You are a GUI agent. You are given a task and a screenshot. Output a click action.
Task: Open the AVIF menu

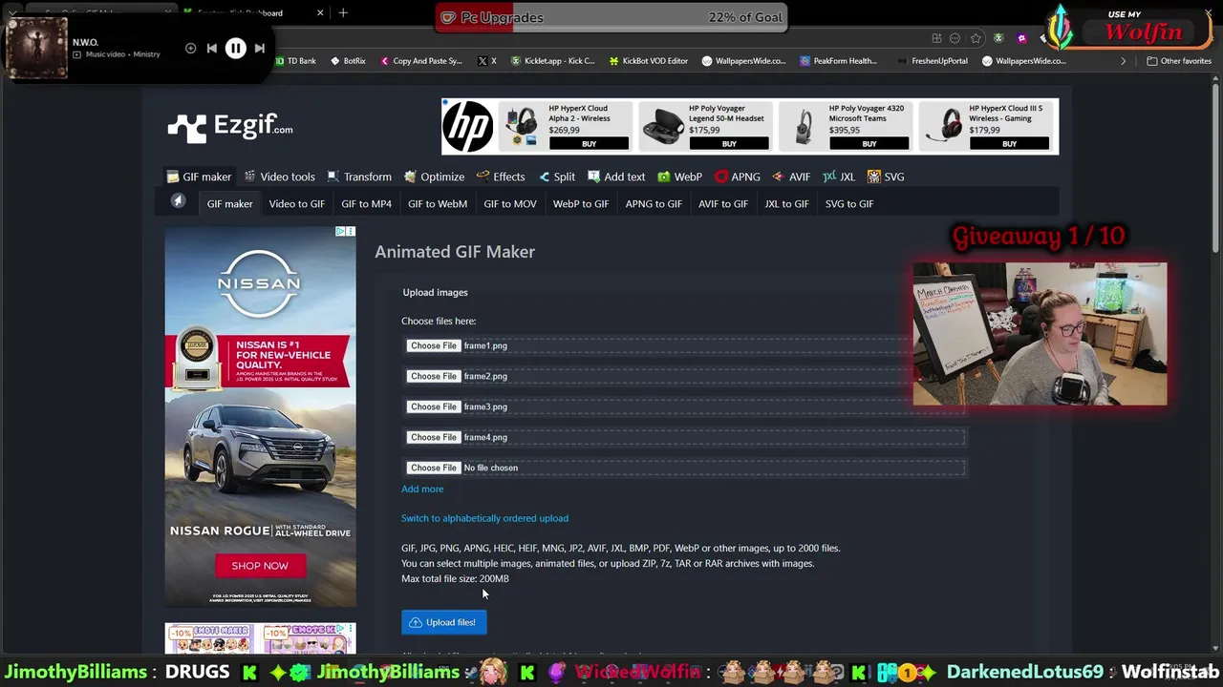pos(791,177)
